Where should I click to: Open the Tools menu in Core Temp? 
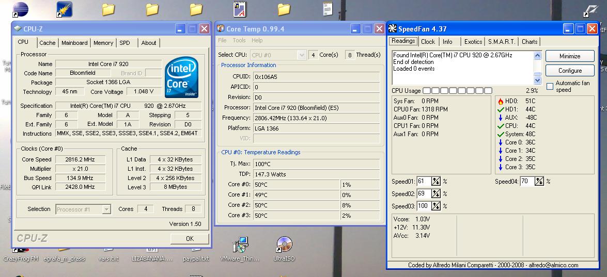coord(239,40)
